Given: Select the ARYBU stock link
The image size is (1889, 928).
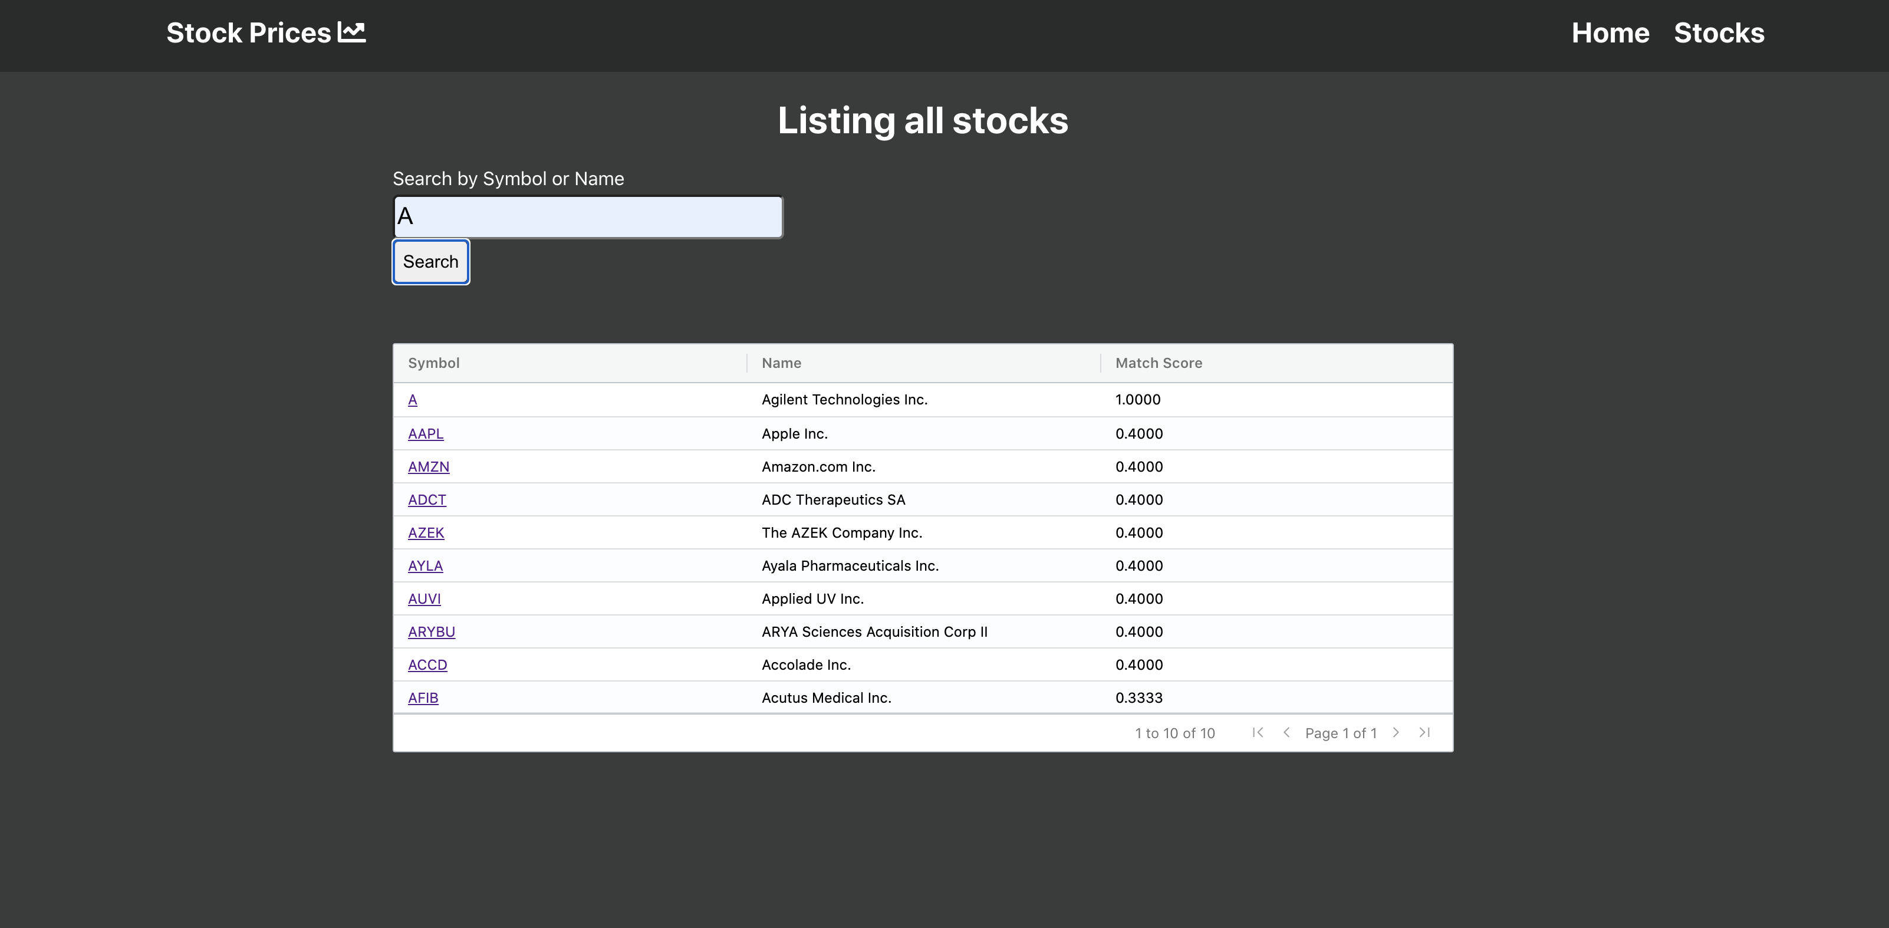Looking at the screenshot, I should pos(431,631).
